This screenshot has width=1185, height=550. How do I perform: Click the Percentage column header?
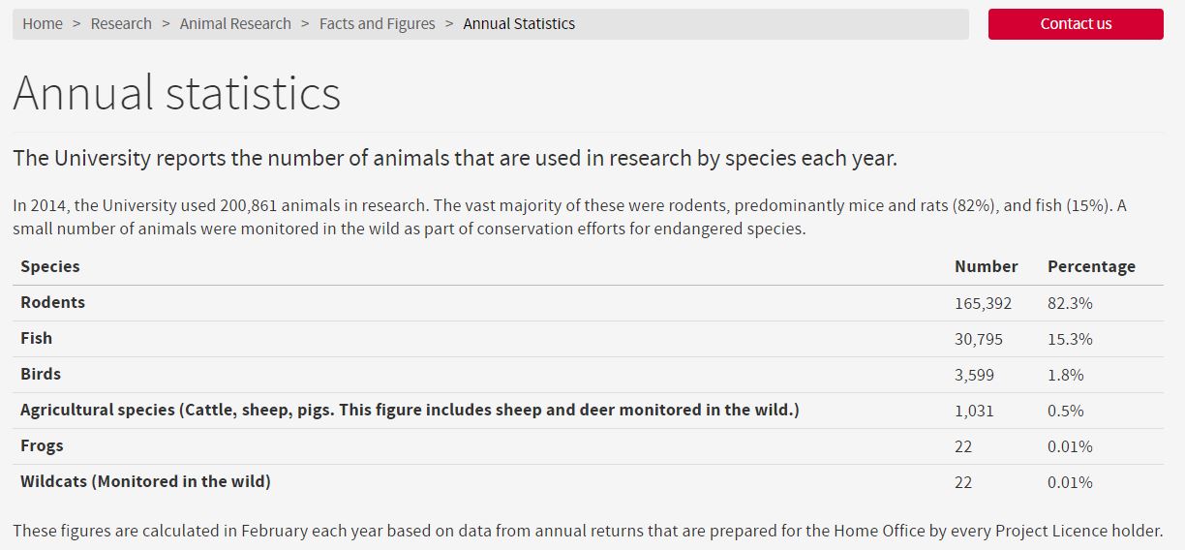coord(1091,266)
